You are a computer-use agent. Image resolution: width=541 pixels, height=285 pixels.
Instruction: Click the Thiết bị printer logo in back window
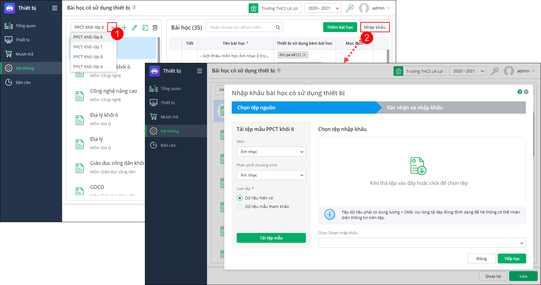point(10,8)
